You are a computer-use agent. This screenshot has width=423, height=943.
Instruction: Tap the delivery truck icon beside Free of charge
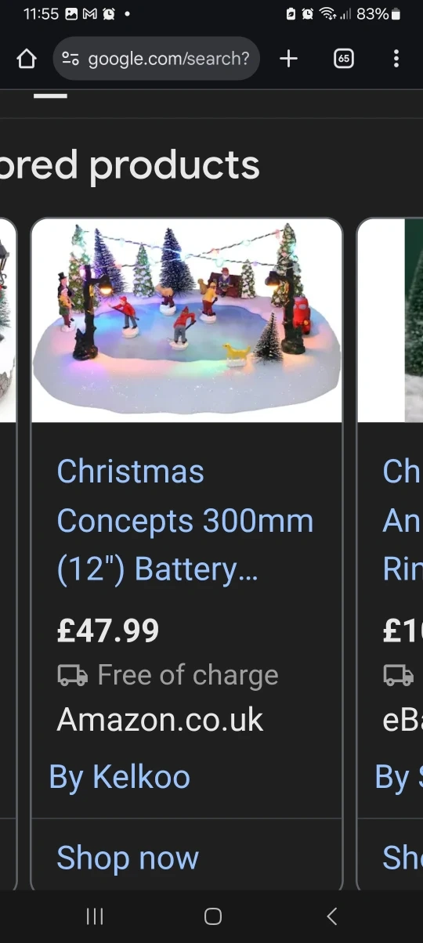(73, 675)
